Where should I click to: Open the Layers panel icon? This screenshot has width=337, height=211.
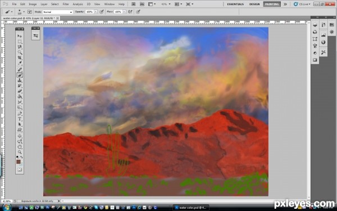(x=315, y=25)
